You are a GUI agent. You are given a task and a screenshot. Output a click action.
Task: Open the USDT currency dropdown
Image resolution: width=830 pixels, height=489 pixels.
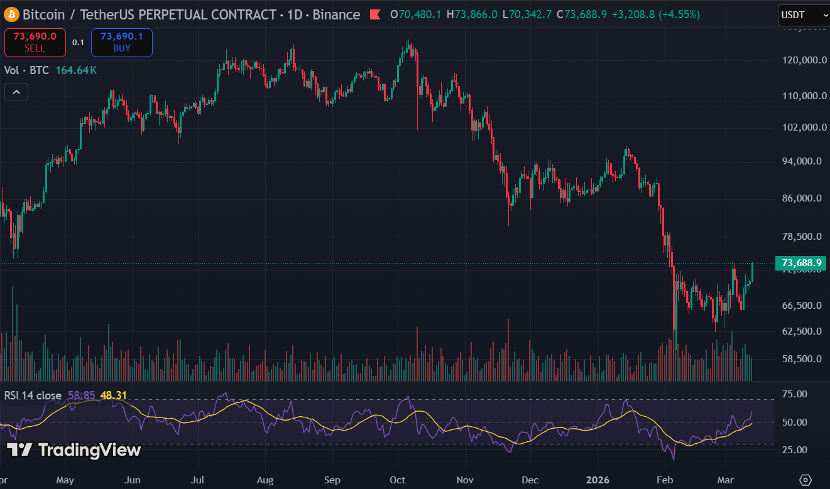pyautogui.click(x=802, y=14)
